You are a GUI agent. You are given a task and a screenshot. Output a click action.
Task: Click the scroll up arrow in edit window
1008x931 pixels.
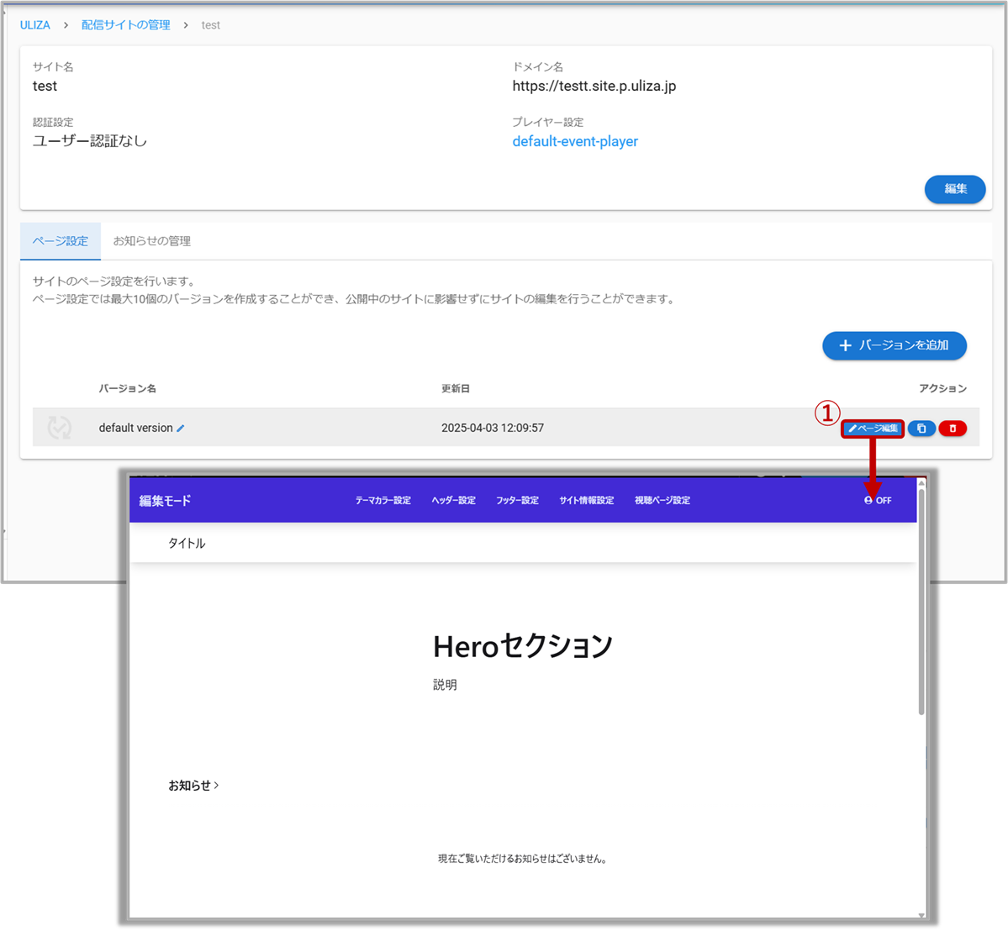(x=921, y=482)
